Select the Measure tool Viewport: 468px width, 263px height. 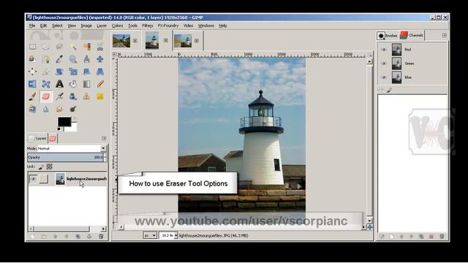tap(86, 59)
